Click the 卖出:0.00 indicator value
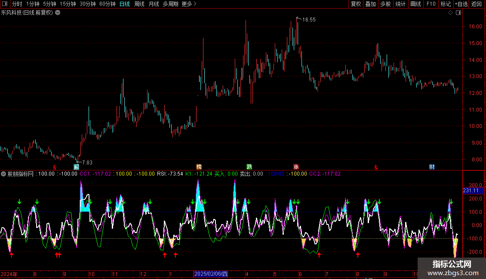486x279 pixels. point(251,174)
